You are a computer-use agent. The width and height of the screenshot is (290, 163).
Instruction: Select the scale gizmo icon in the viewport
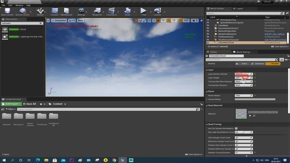coord(145,20)
